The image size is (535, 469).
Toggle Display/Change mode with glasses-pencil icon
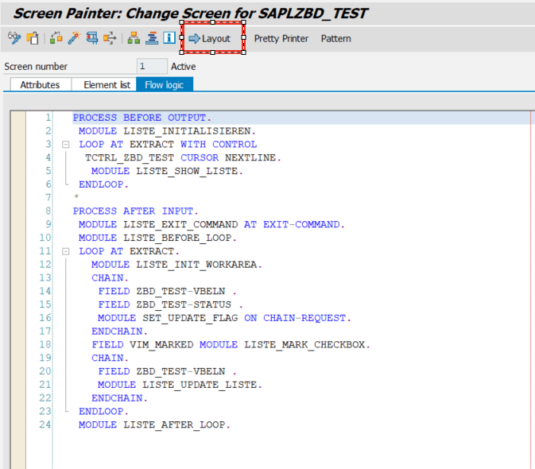tap(14, 38)
